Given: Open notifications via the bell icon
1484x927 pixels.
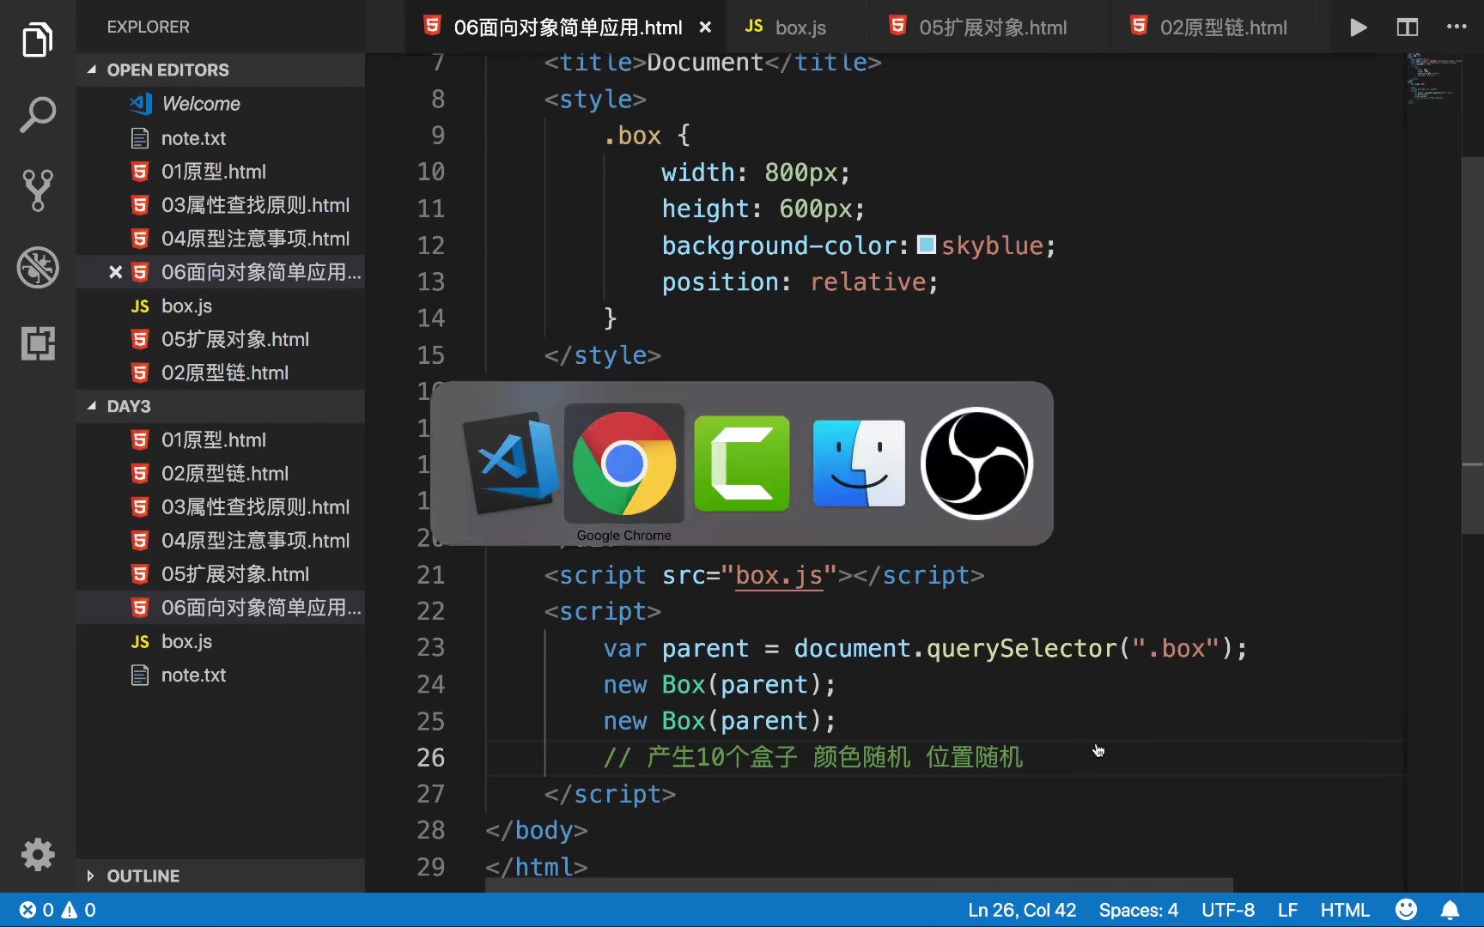Looking at the screenshot, I should (1450, 910).
